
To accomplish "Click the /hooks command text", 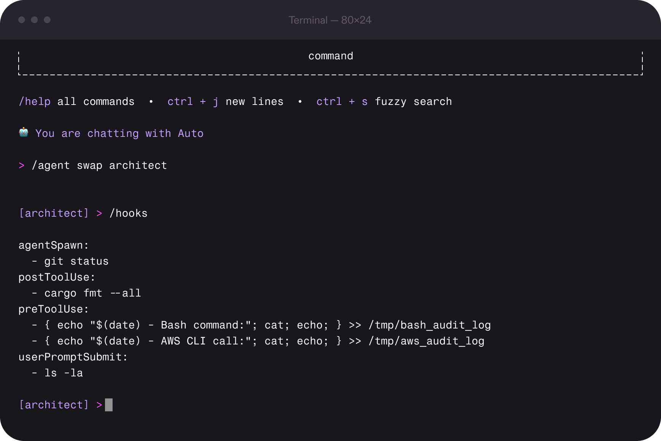I will pyautogui.click(x=128, y=213).
